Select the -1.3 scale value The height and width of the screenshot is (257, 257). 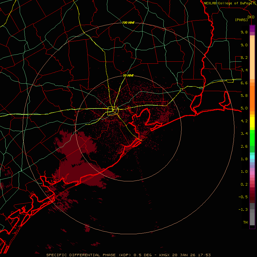point(243,210)
